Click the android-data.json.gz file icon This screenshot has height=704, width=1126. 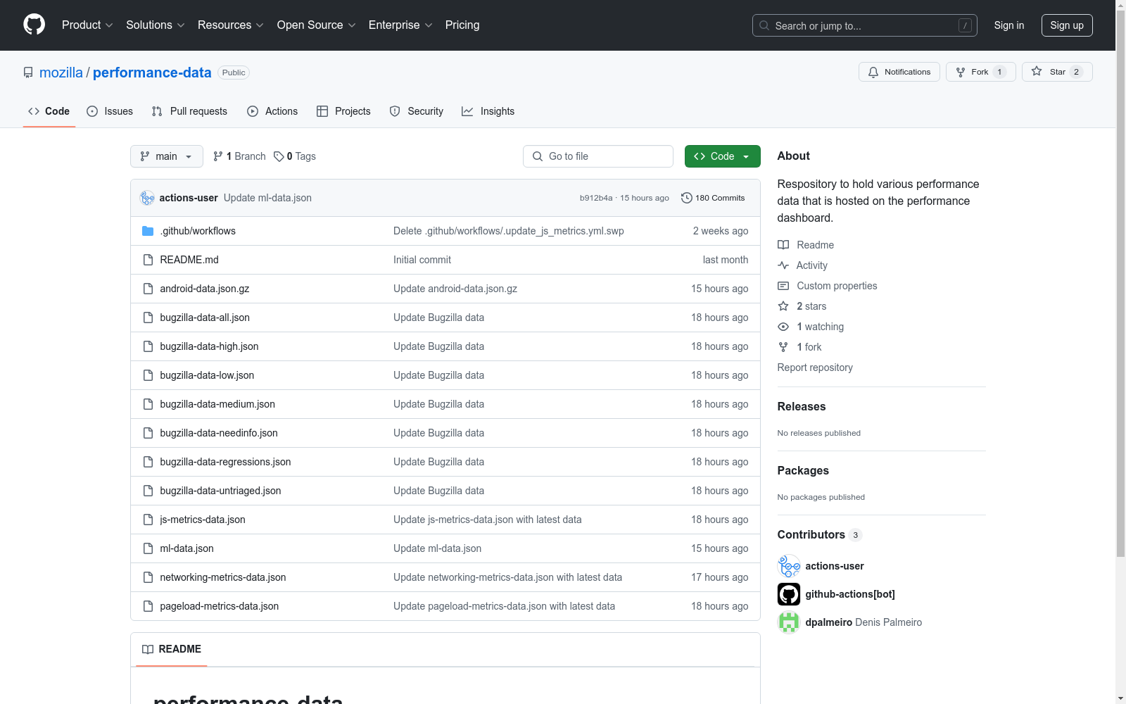point(148,289)
